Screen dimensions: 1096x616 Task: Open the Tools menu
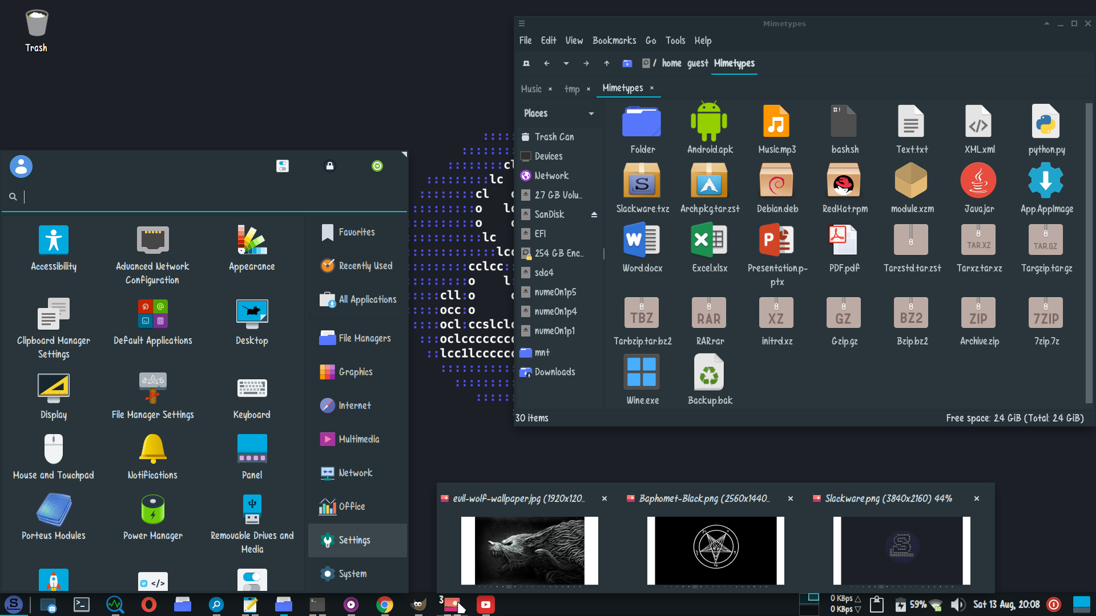tap(675, 40)
